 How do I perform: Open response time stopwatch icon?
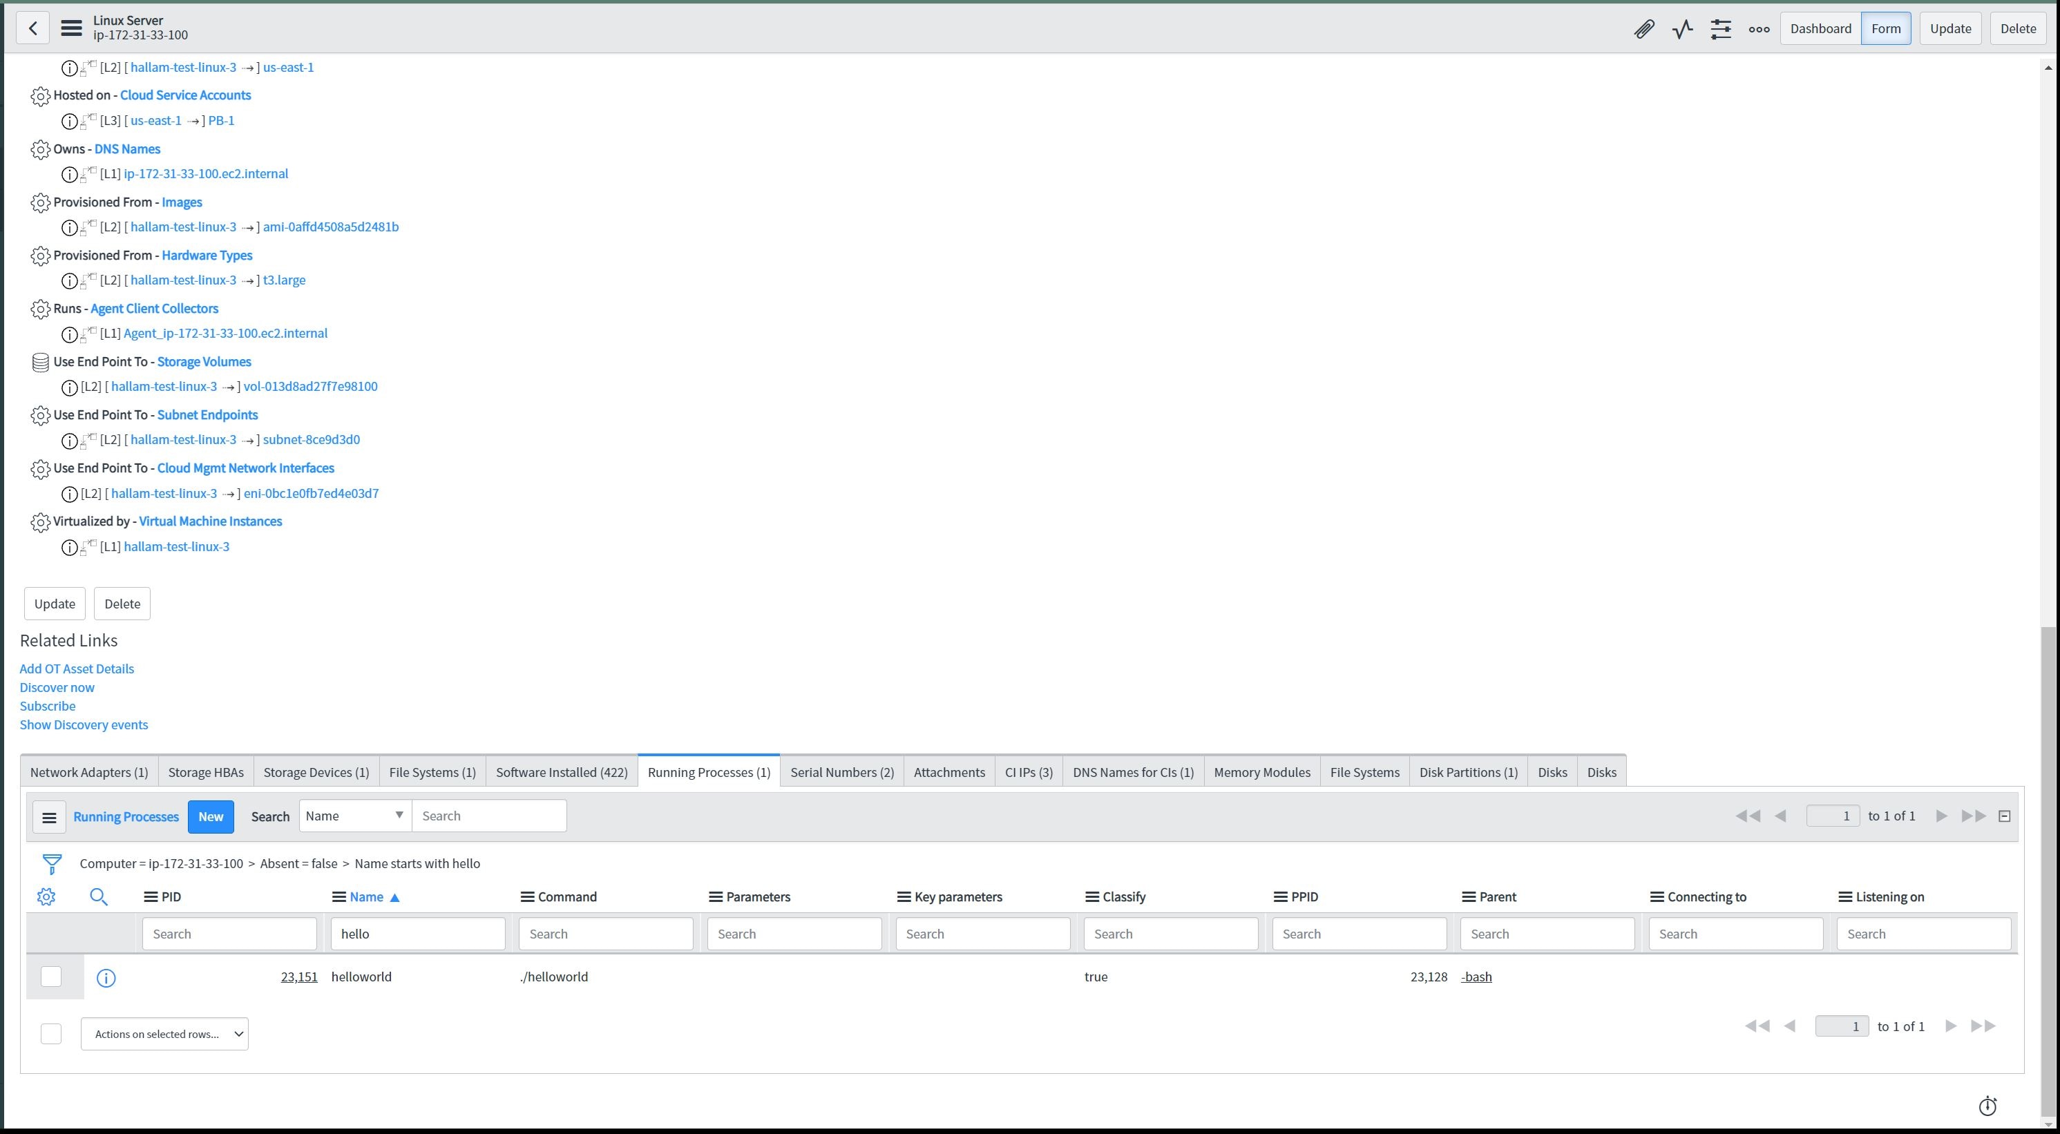(x=1987, y=1106)
